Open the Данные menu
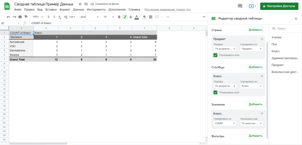Screen dimensions: 302x145 click(78, 10)
